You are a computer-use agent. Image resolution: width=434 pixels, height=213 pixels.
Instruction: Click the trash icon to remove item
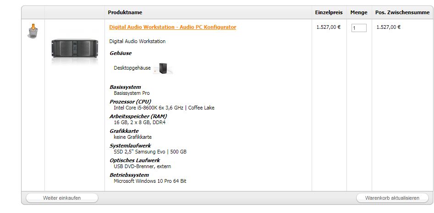click(33, 31)
